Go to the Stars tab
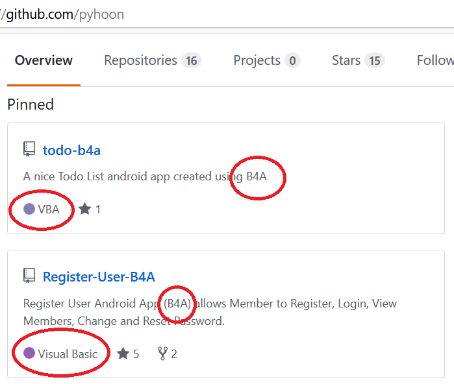The image size is (454, 384). [x=346, y=60]
